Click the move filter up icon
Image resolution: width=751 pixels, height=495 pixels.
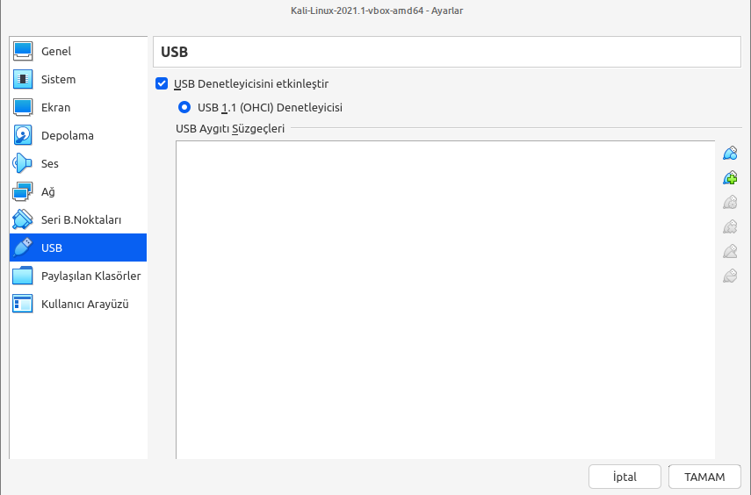tap(729, 252)
